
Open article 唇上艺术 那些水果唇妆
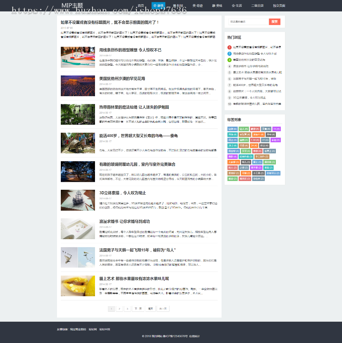[x=134, y=279]
